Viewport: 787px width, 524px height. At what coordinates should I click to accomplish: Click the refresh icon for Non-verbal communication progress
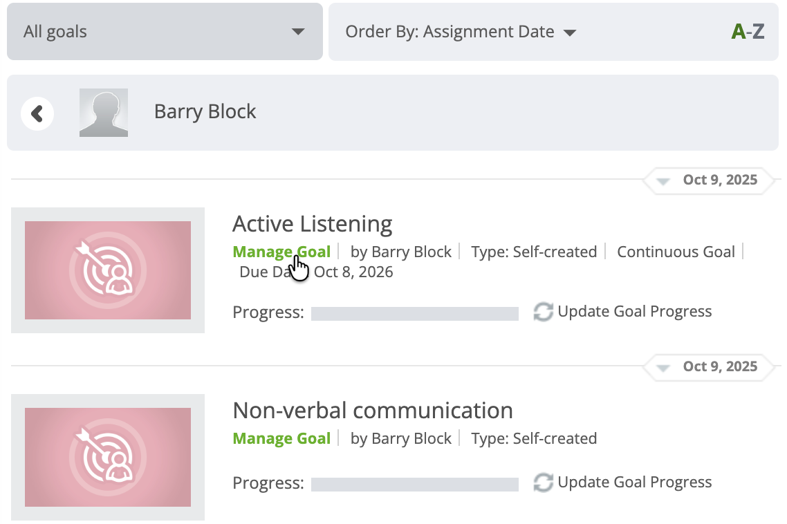coord(543,483)
